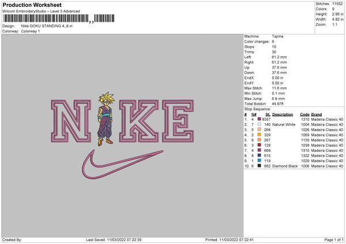This screenshot has width=346, height=244.
Task: Click the Production Worksheet title
Action: click(x=32, y=5)
